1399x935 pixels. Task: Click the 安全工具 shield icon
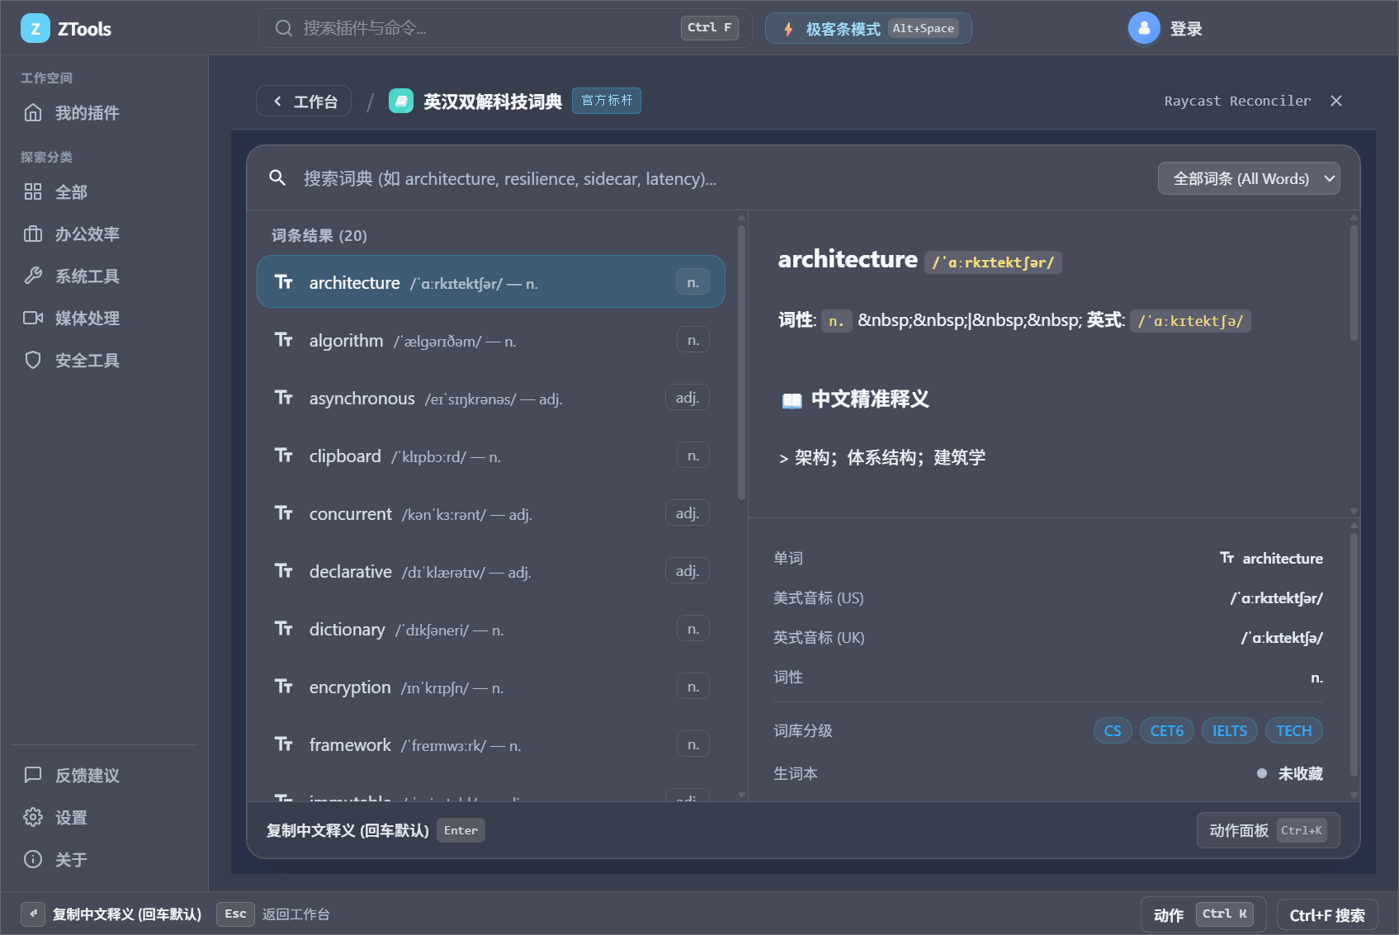[33, 361]
